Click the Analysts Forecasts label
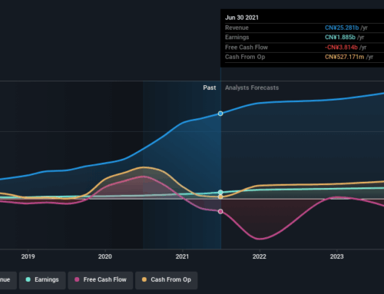 (252, 88)
